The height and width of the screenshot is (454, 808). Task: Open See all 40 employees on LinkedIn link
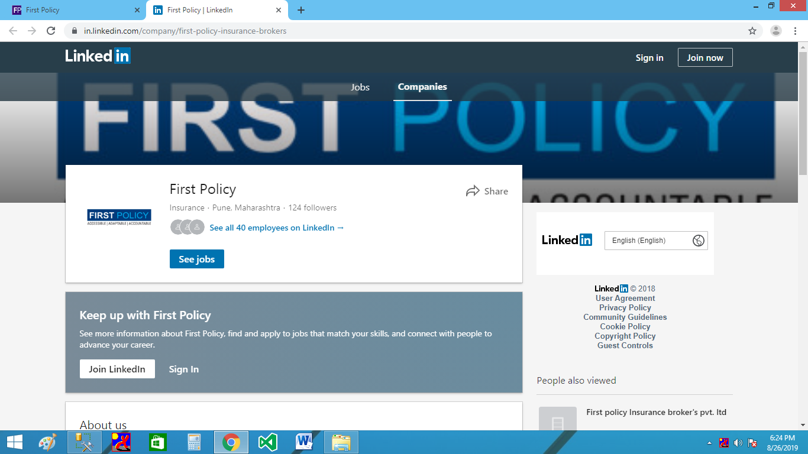277,228
